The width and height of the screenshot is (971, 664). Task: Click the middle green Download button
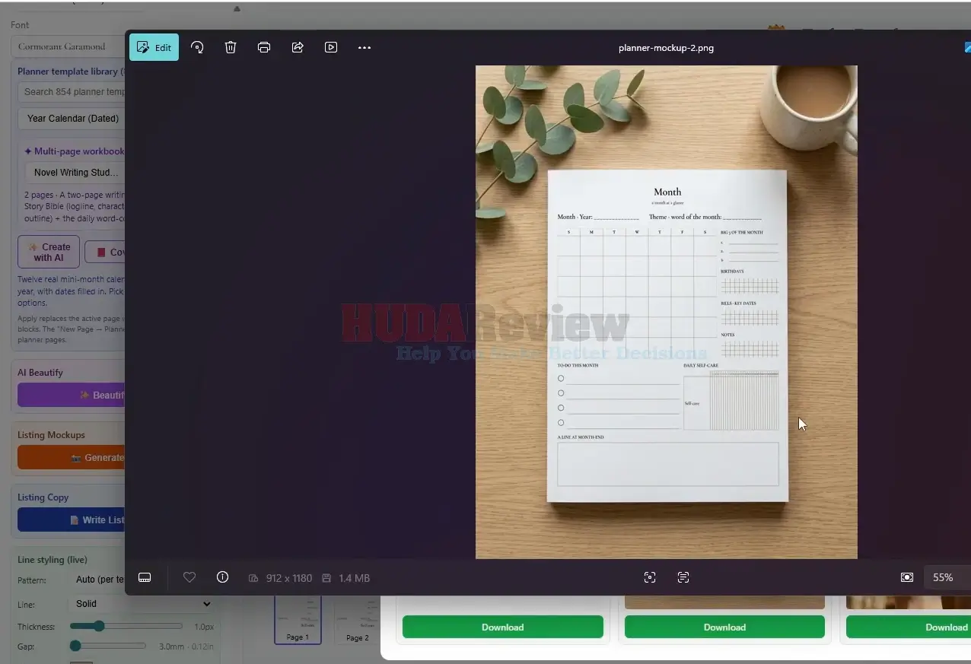coord(724,627)
